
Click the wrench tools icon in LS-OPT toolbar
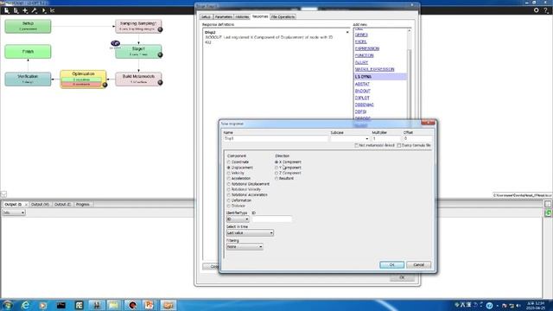tap(35, 10)
